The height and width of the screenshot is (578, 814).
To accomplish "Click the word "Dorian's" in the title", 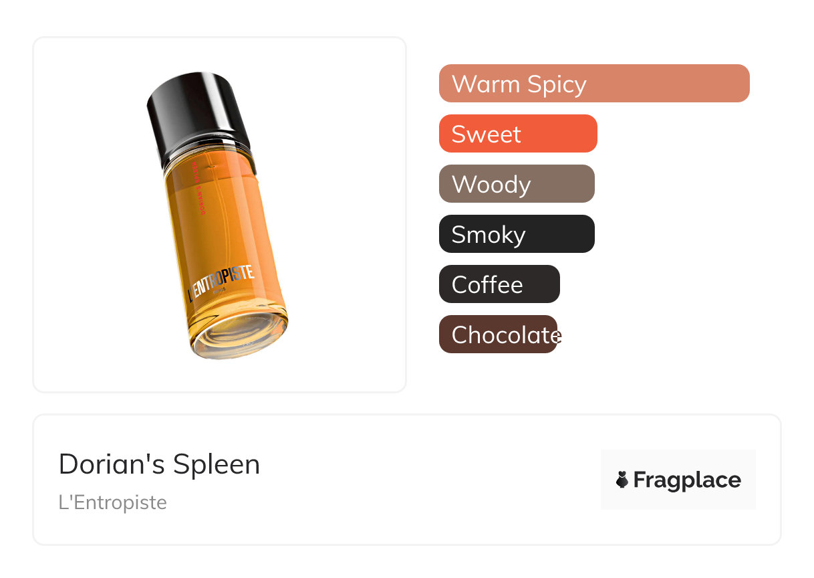I will pyautogui.click(x=112, y=464).
